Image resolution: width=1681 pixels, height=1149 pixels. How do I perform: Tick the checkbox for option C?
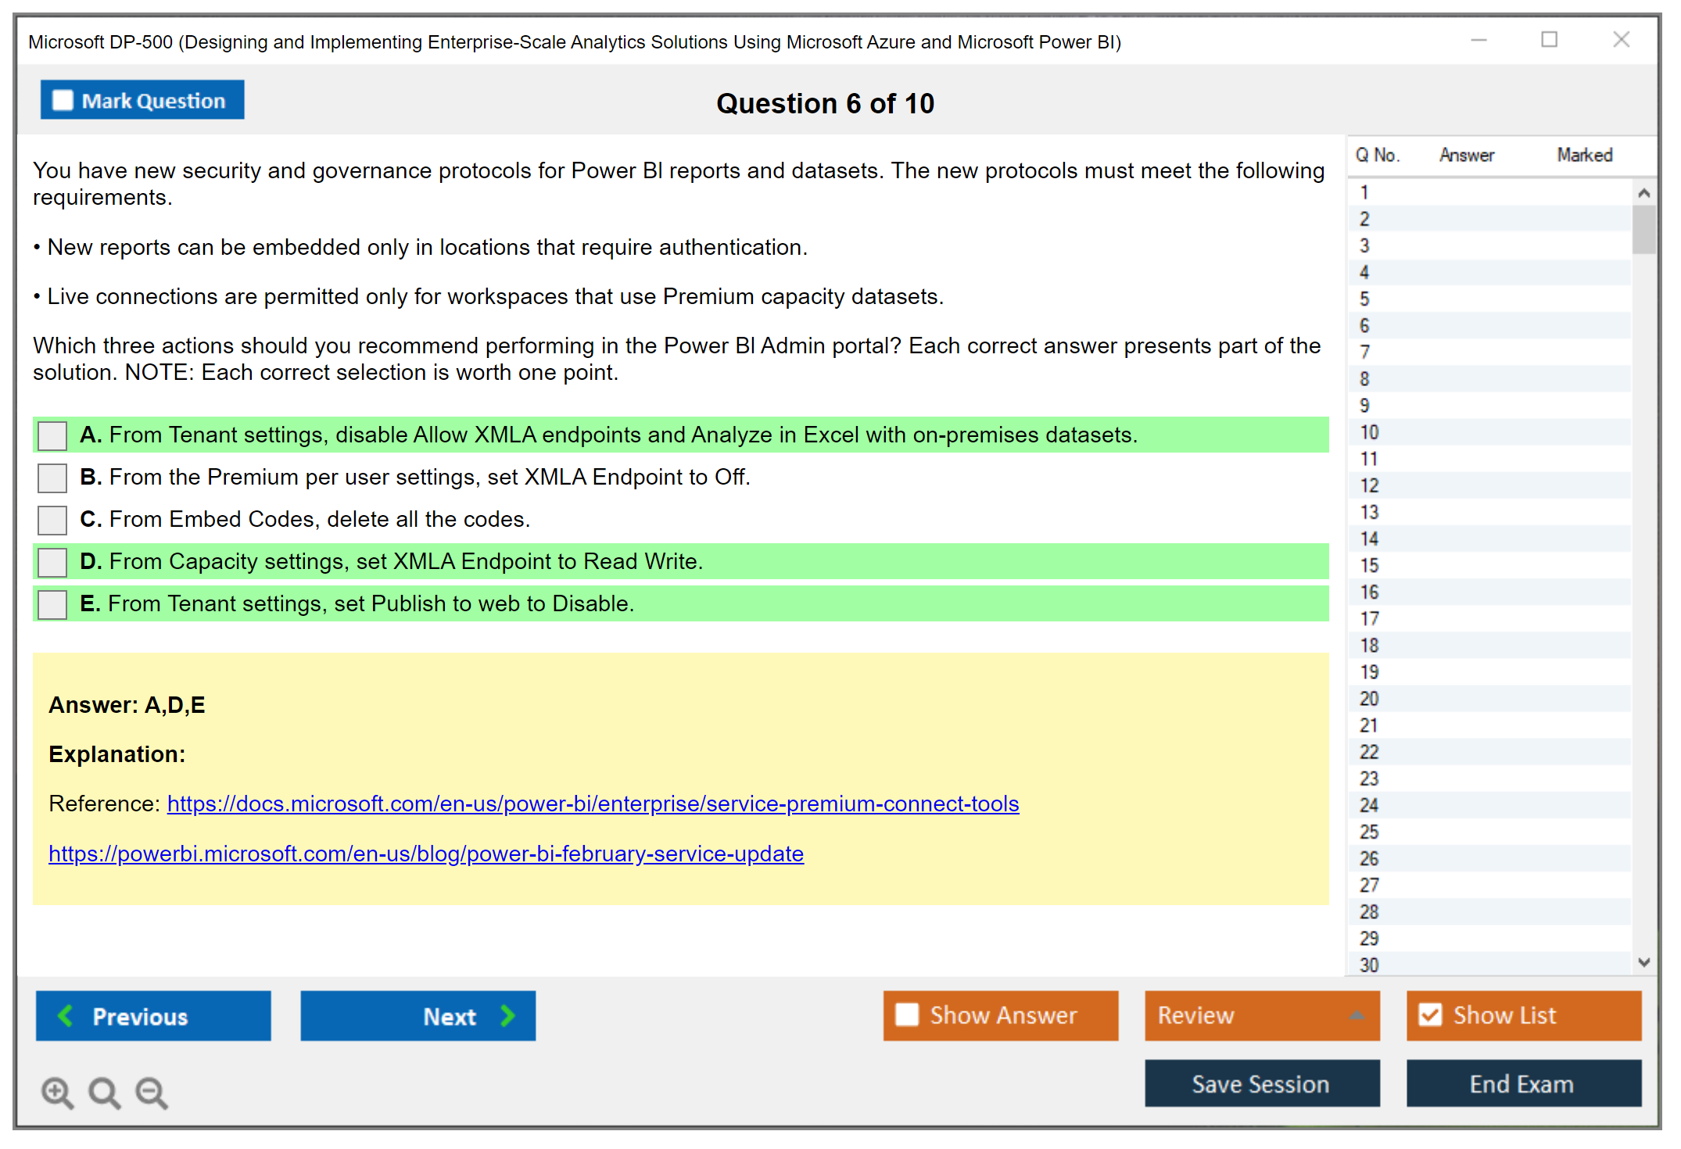pyautogui.click(x=52, y=520)
